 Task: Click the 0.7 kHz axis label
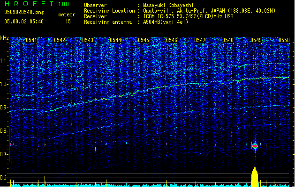[x=5, y=154]
